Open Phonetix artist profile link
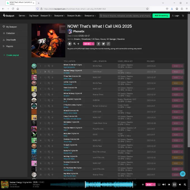 click(79, 31)
